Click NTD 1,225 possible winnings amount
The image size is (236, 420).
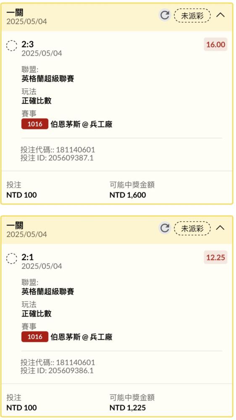tap(128, 408)
